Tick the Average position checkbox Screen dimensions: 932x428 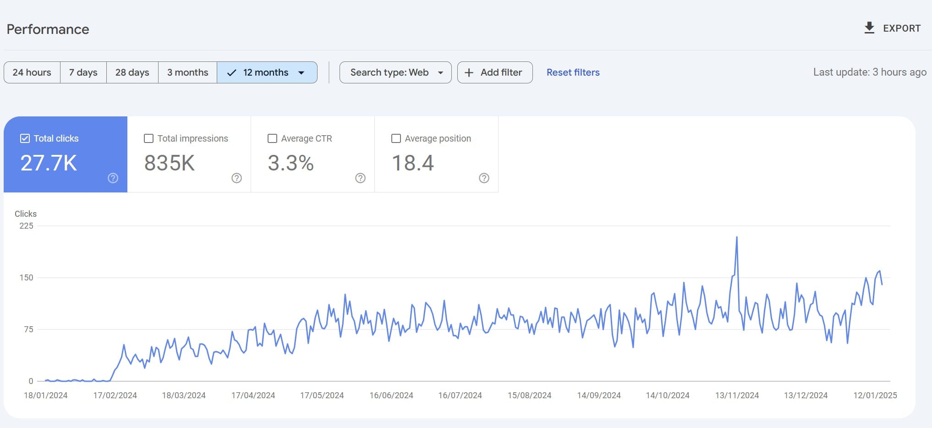(396, 138)
